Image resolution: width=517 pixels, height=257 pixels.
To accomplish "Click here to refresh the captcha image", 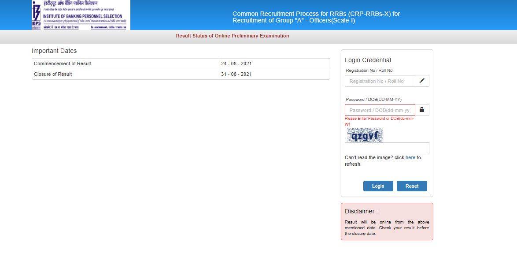I will click(x=410, y=157).
